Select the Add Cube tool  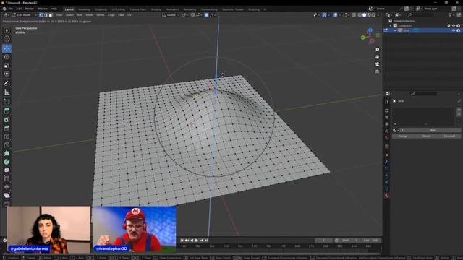(7, 102)
